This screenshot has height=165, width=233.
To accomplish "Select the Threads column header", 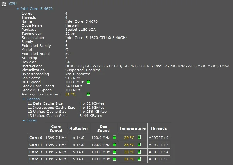I will pos(158,128).
